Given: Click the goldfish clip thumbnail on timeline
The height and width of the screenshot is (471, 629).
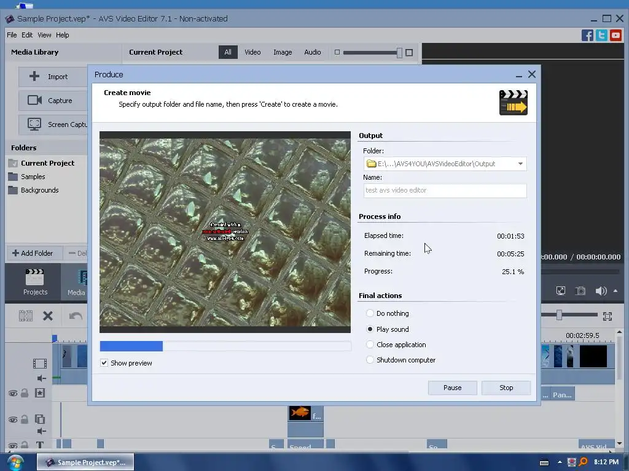Looking at the screenshot, I should coord(299,413).
